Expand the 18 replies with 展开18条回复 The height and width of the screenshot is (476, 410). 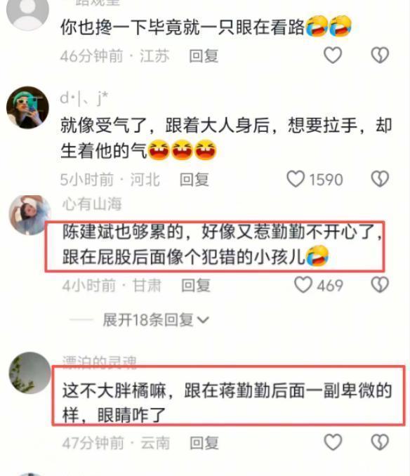click(x=148, y=319)
